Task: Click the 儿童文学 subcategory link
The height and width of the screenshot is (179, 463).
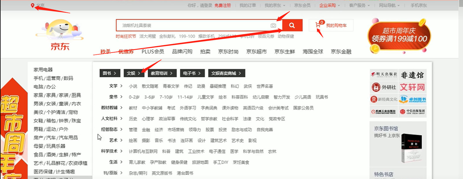Action: [x=206, y=97]
